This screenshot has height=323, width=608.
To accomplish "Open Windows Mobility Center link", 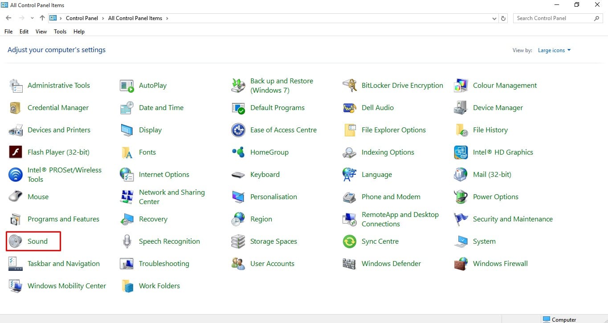I will (67, 286).
